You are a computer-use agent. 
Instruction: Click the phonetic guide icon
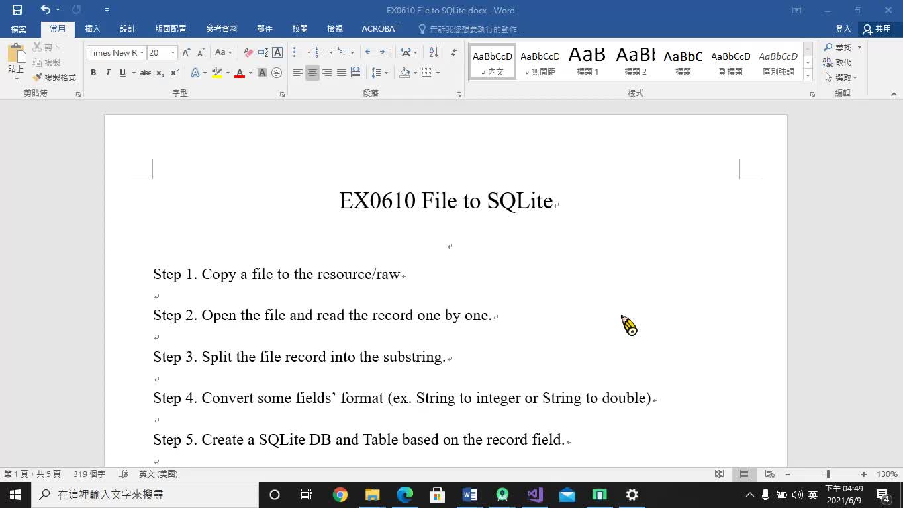point(263,52)
